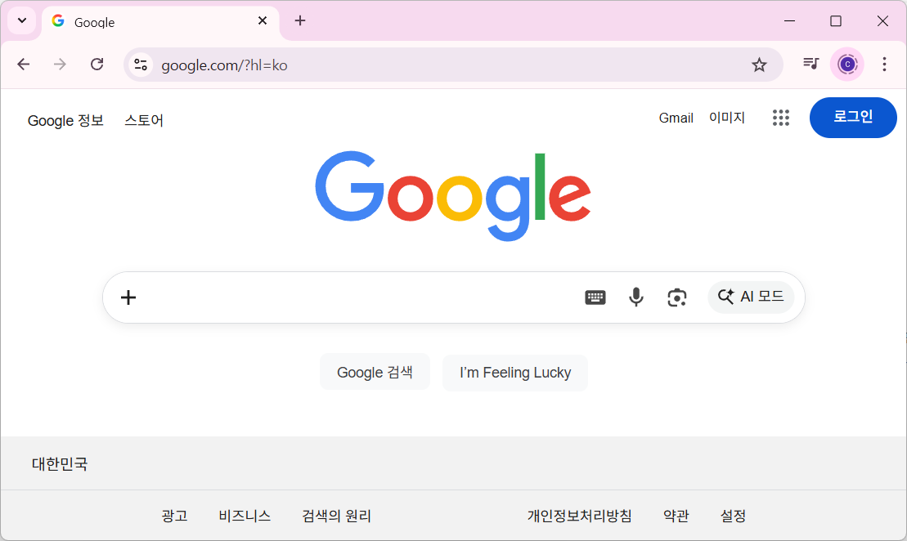Screen dimensions: 907x541
Task: Open the 스토어 link
Action: [144, 120]
